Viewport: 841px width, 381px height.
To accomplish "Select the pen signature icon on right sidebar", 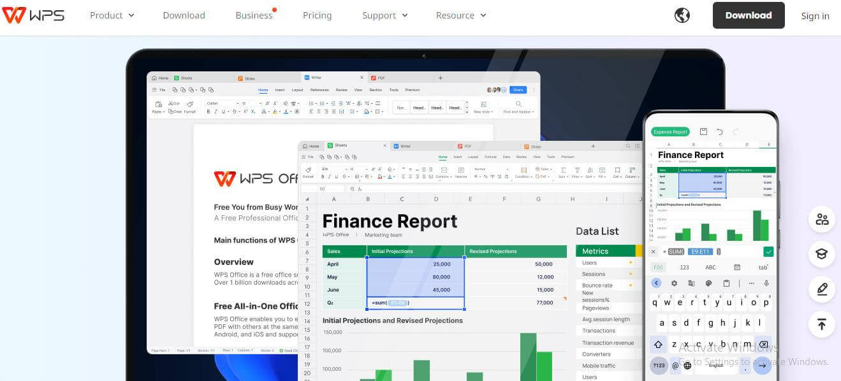I will coord(821,289).
